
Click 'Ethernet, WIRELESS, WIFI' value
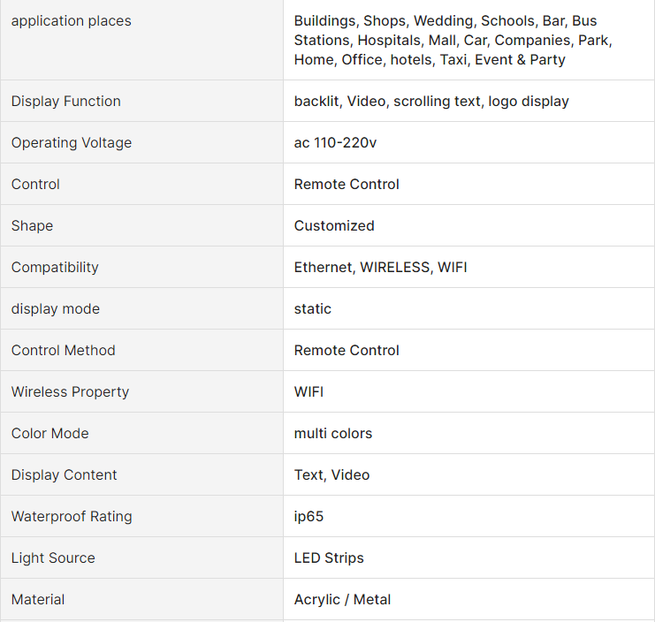[x=380, y=268]
